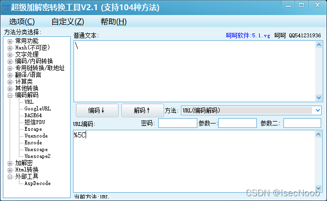Open the 自定义(Z) menu
The width and height of the screenshot is (327, 201).
68,22
